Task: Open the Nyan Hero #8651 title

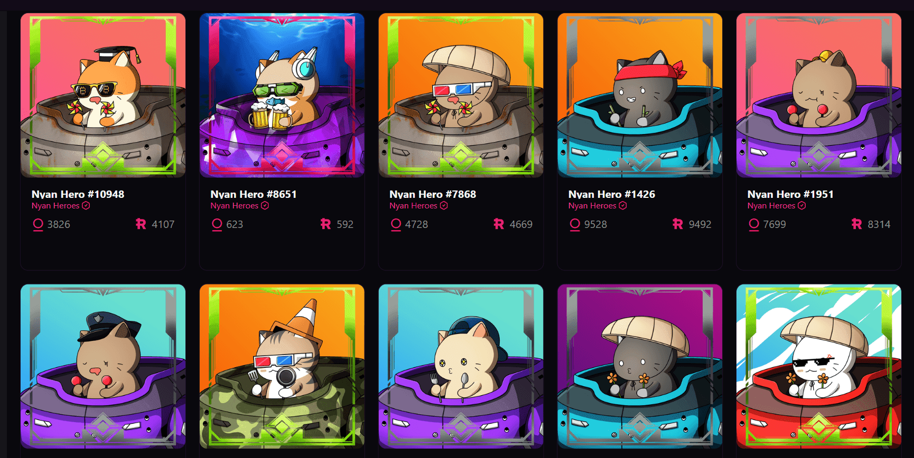Action: tap(254, 194)
